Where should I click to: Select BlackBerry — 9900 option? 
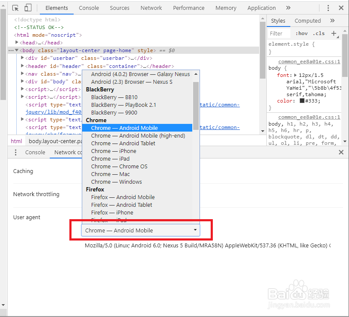point(137,112)
